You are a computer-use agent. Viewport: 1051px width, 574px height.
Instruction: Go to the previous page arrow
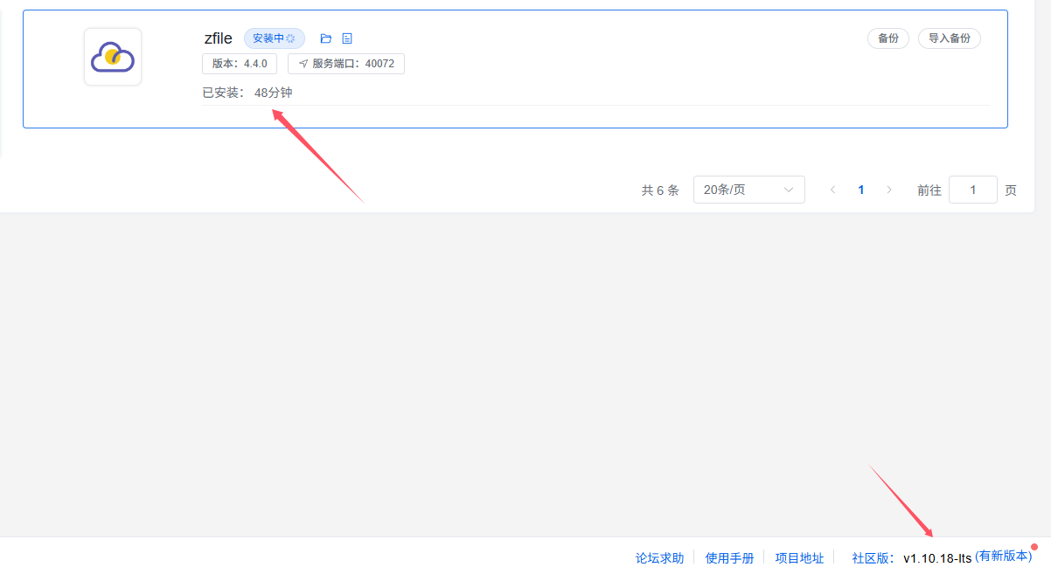(x=832, y=190)
